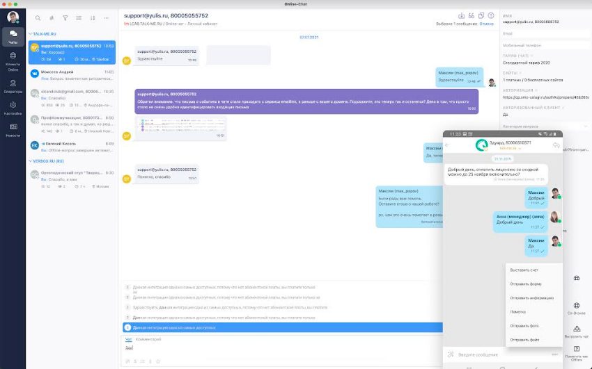Click the 07.07.2021 date label
Screen dimensions: 592x369
click(309, 38)
